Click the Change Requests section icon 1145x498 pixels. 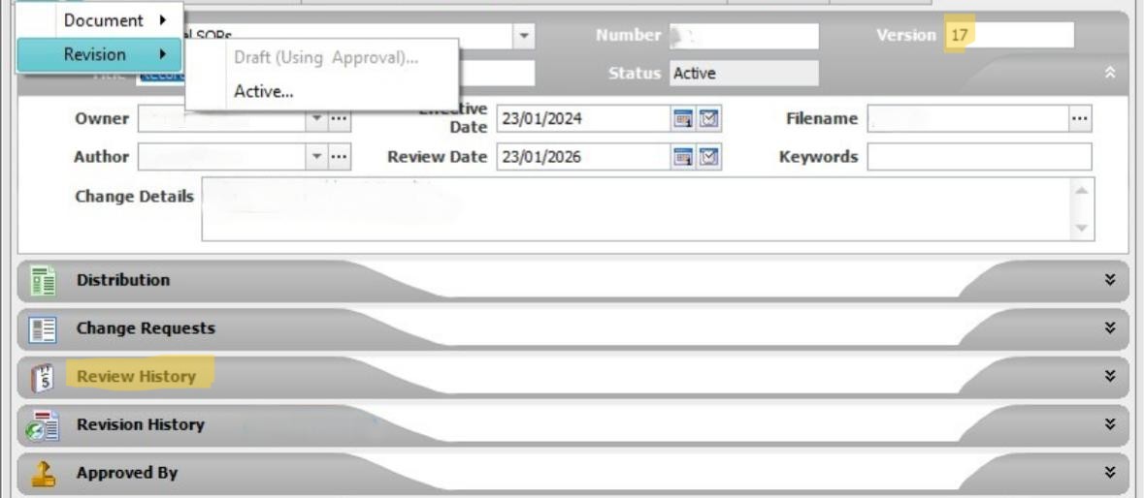click(x=43, y=329)
